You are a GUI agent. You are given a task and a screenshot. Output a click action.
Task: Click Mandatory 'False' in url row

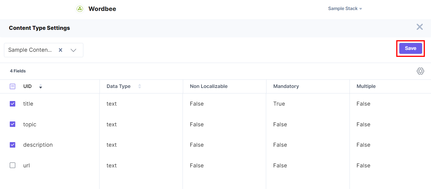280,166
